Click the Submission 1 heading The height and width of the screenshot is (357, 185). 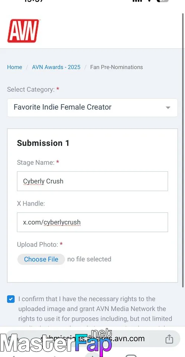(x=43, y=143)
